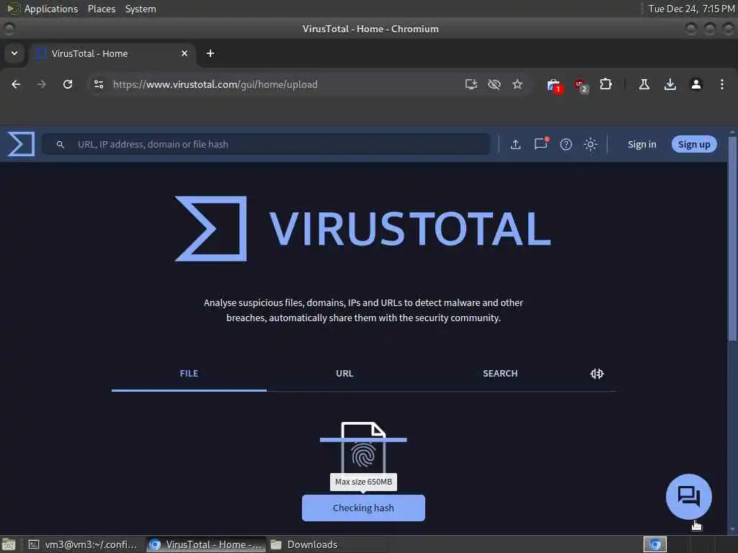738x553 pixels.
Task: Select the VirusTotal - Home browser tab
Action: pyautogui.click(x=112, y=53)
